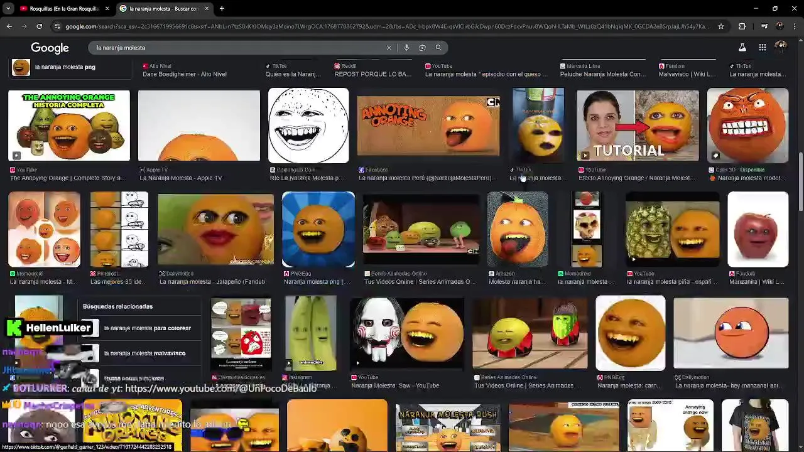This screenshot has width=804, height=452.
Task: Open the Naranja Molesta Rush image
Action: point(447,427)
